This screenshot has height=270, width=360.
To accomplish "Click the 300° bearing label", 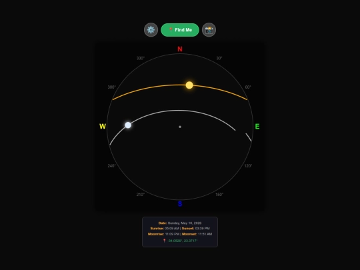I will click(112, 87).
